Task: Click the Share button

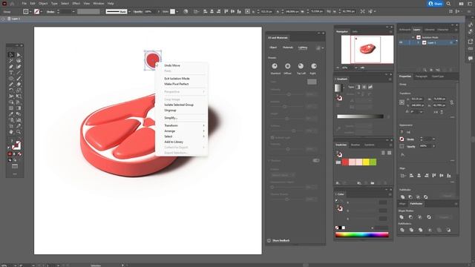Action: point(435,4)
